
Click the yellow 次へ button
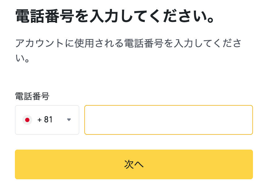click(134, 164)
